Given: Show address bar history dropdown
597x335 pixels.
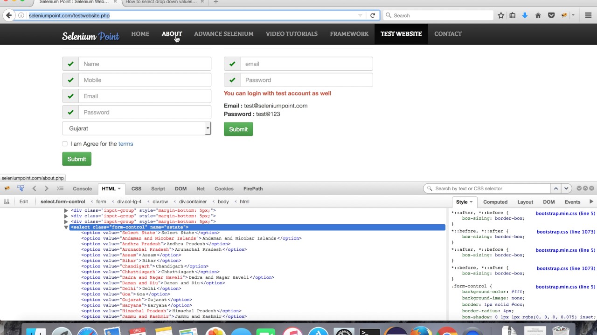Looking at the screenshot, I should point(360,15).
